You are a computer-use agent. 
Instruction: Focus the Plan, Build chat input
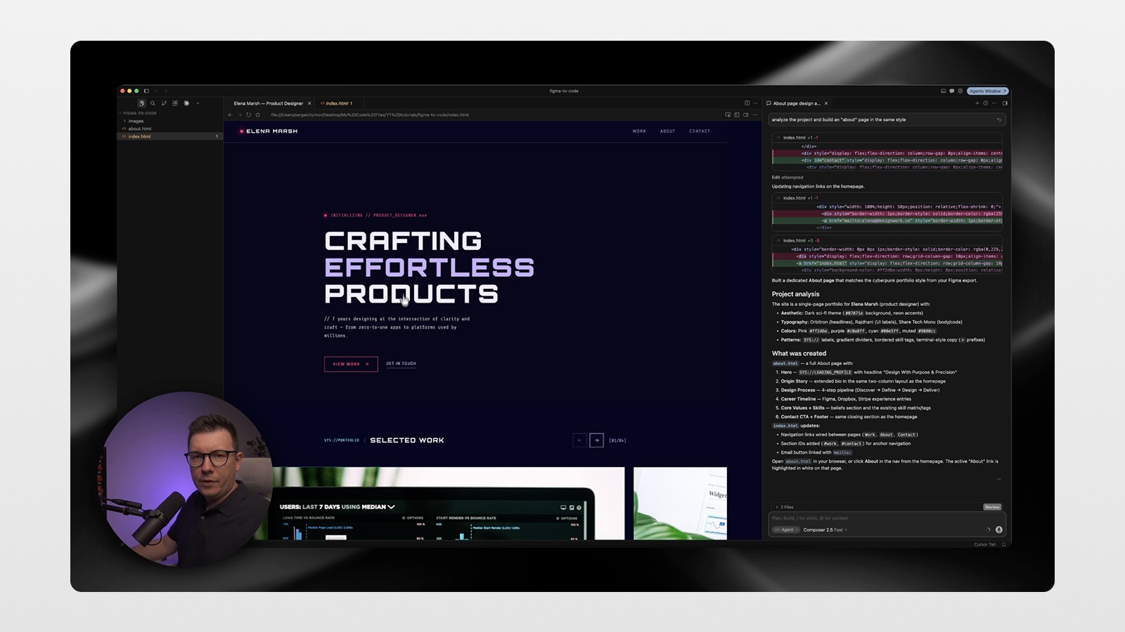coord(887,518)
